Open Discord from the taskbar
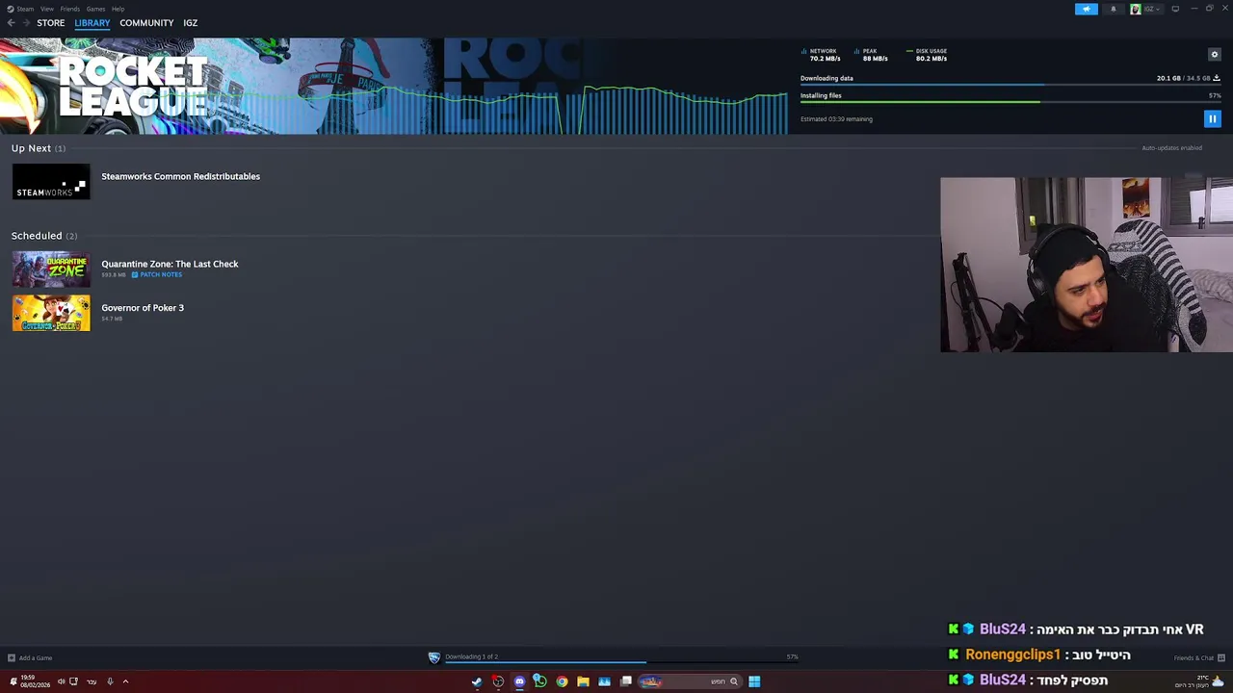This screenshot has height=693, width=1233. click(519, 681)
